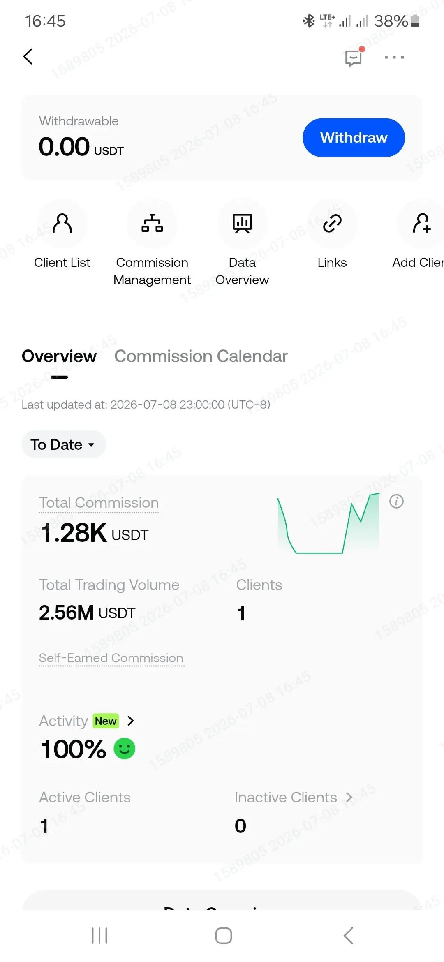Tap the green commission trend chart
Screen dimensions: 444x962
click(328, 523)
